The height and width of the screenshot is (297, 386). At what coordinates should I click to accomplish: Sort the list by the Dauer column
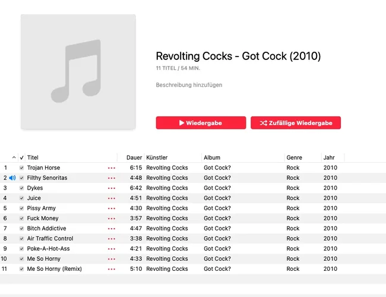tap(134, 157)
